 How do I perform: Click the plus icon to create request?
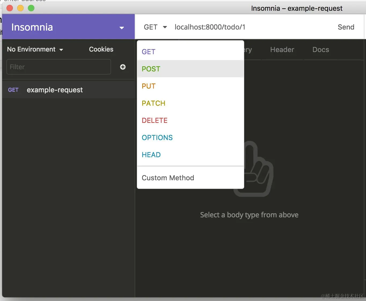coord(123,67)
